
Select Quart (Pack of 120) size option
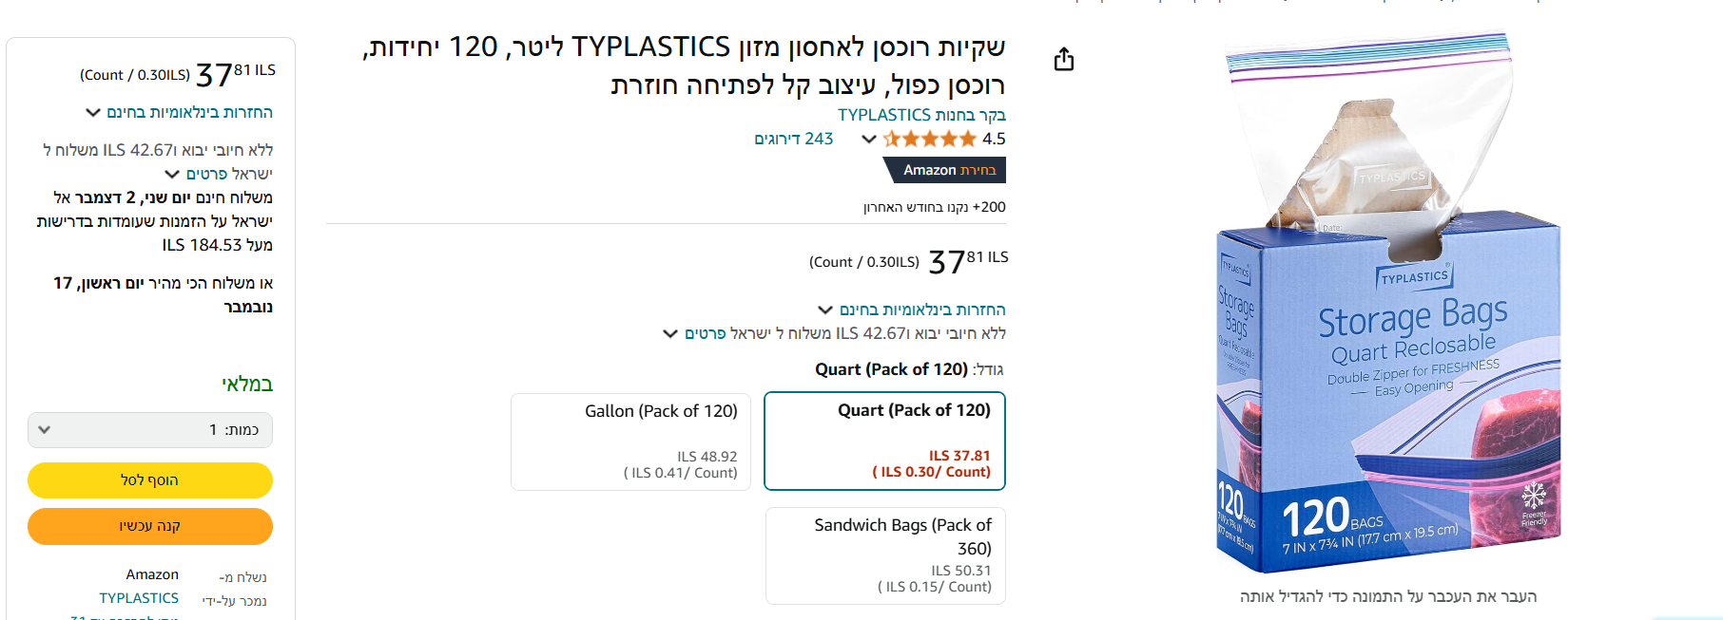884,441
